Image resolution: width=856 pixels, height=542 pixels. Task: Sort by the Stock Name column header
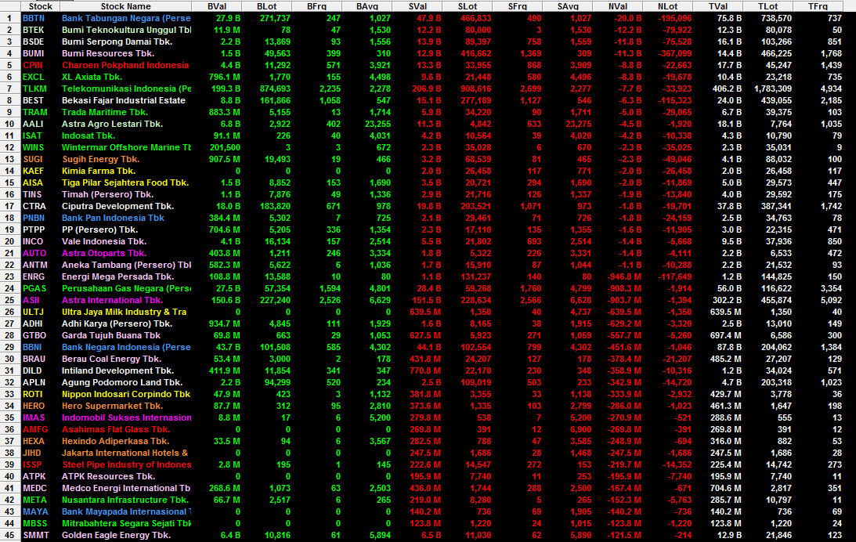[x=125, y=6]
